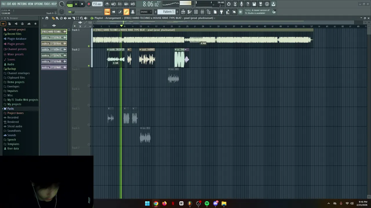Open Google Chrome from the taskbar

156,203
